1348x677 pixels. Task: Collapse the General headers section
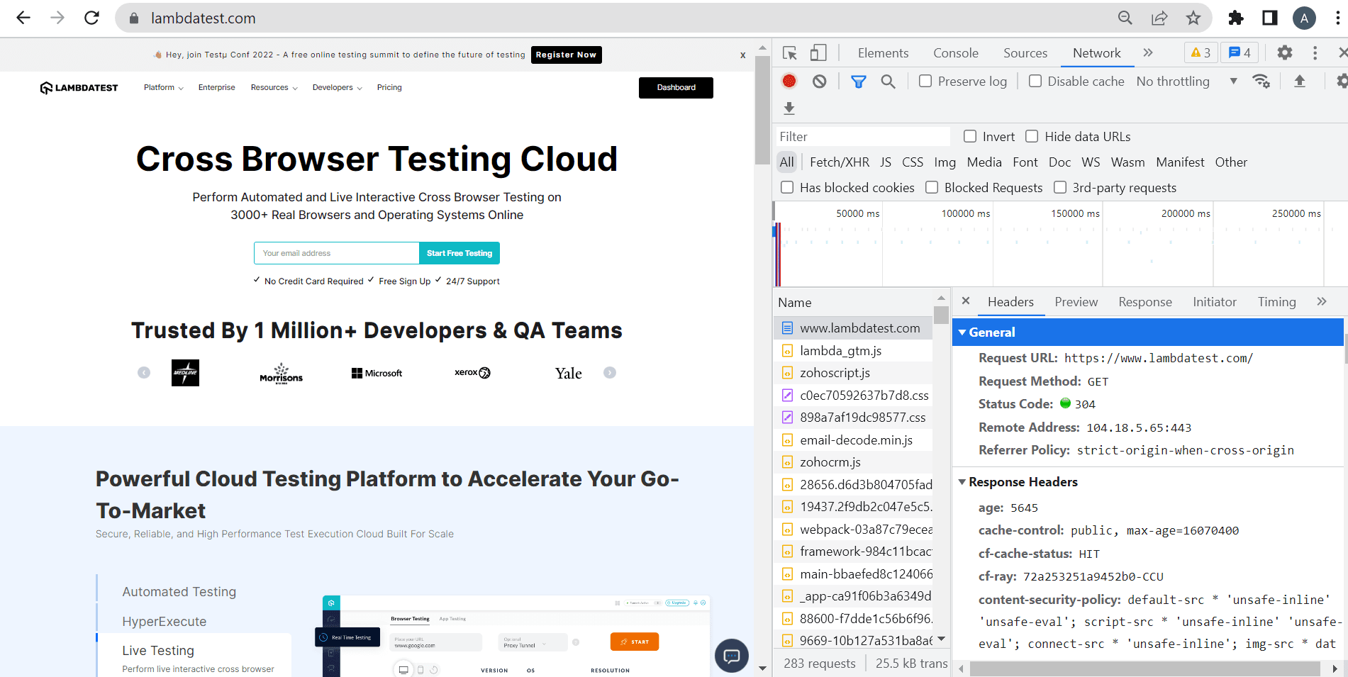coord(962,332)
